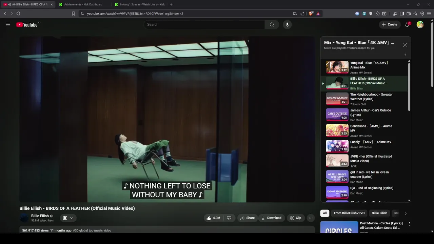Viewport: 434px width, 244px height.
Task: Open site info icon beside URL
Action: point(82,14)
